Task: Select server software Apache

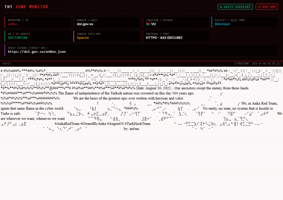Action: (83, 38)
